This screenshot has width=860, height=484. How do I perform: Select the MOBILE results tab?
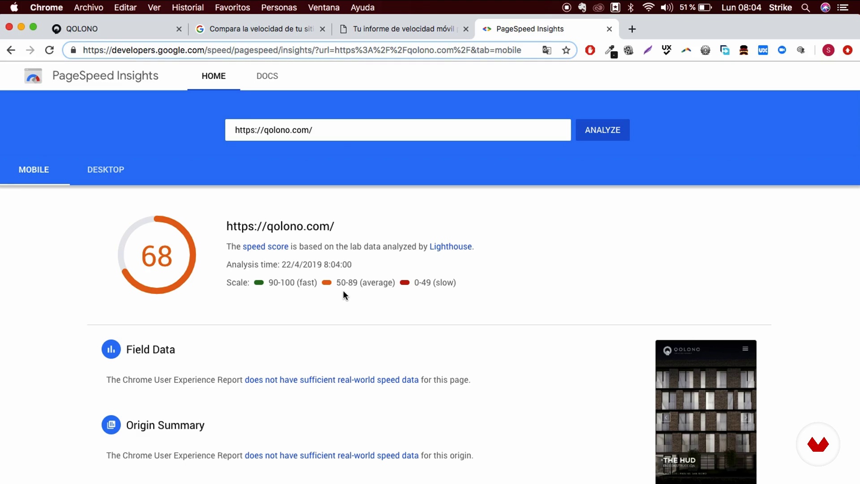(34, 170)
